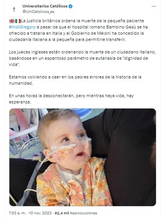The width and height of the screenshot is (163, 219).
Task: Click the paragraph starting "En unas horas"
Action: [x=71, y=99]
